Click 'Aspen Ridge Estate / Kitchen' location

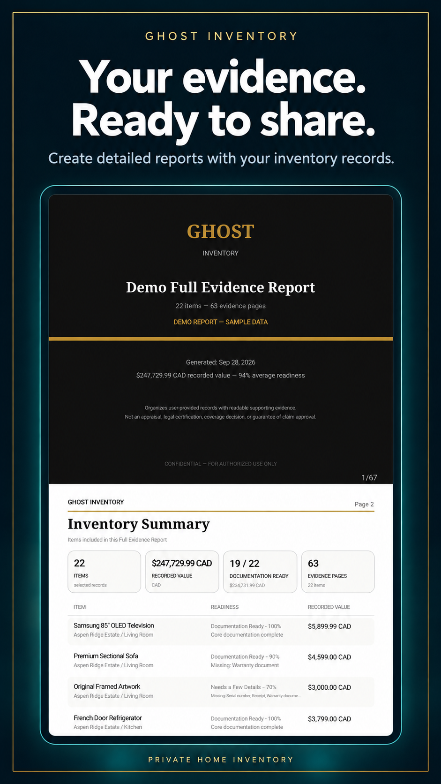click(108, 727)
